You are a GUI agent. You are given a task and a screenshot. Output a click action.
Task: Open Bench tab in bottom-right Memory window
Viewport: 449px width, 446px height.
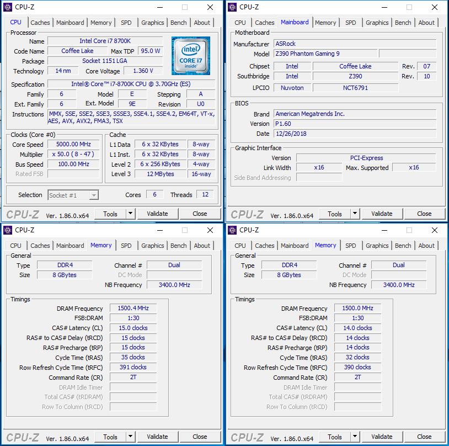403,246
